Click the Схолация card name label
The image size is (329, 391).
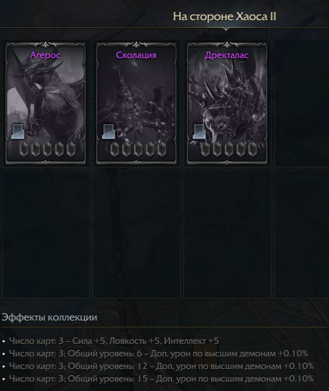tap(136, 55)
